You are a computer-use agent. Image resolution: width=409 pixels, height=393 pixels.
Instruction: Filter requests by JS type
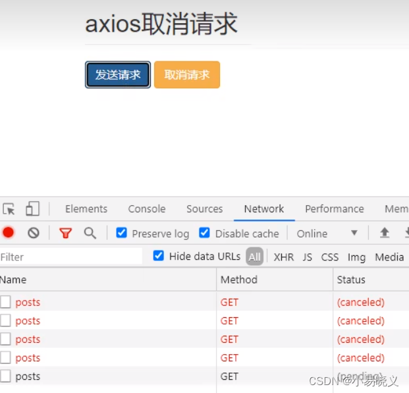coord(308,257)
